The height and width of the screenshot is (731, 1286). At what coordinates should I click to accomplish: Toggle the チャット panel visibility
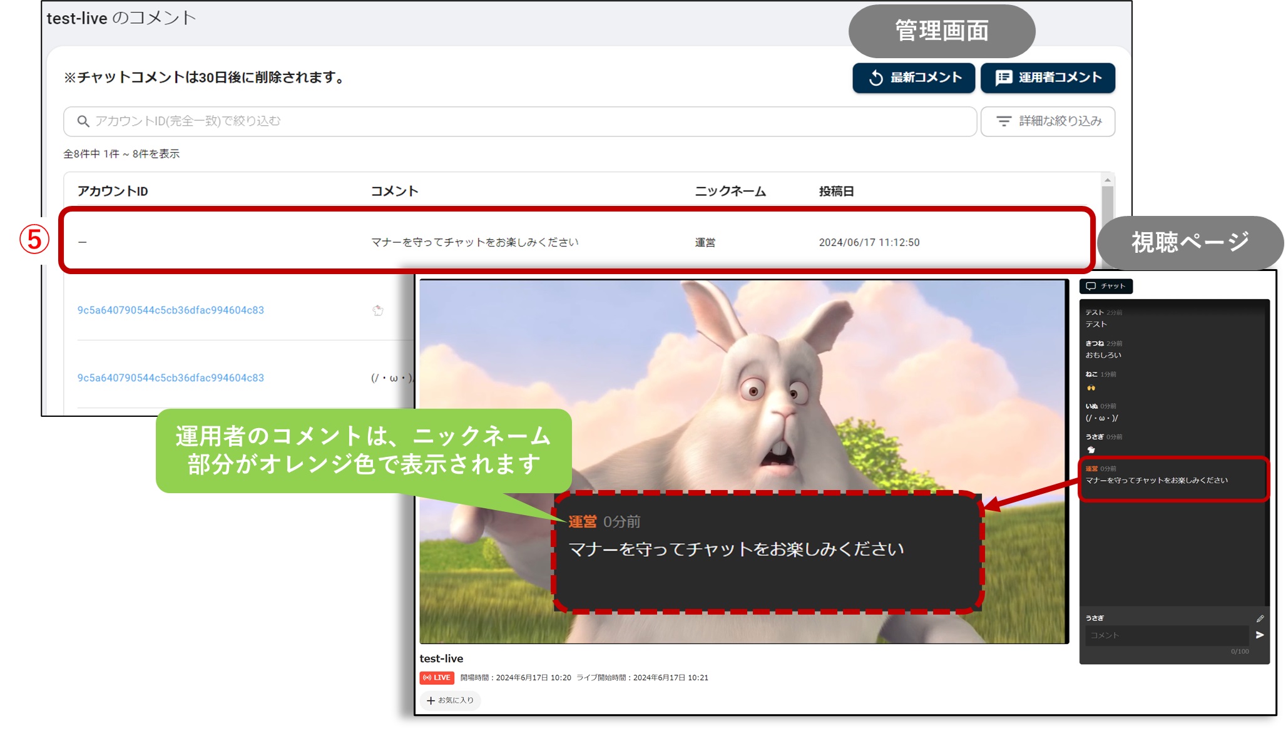click(1105, 286)
